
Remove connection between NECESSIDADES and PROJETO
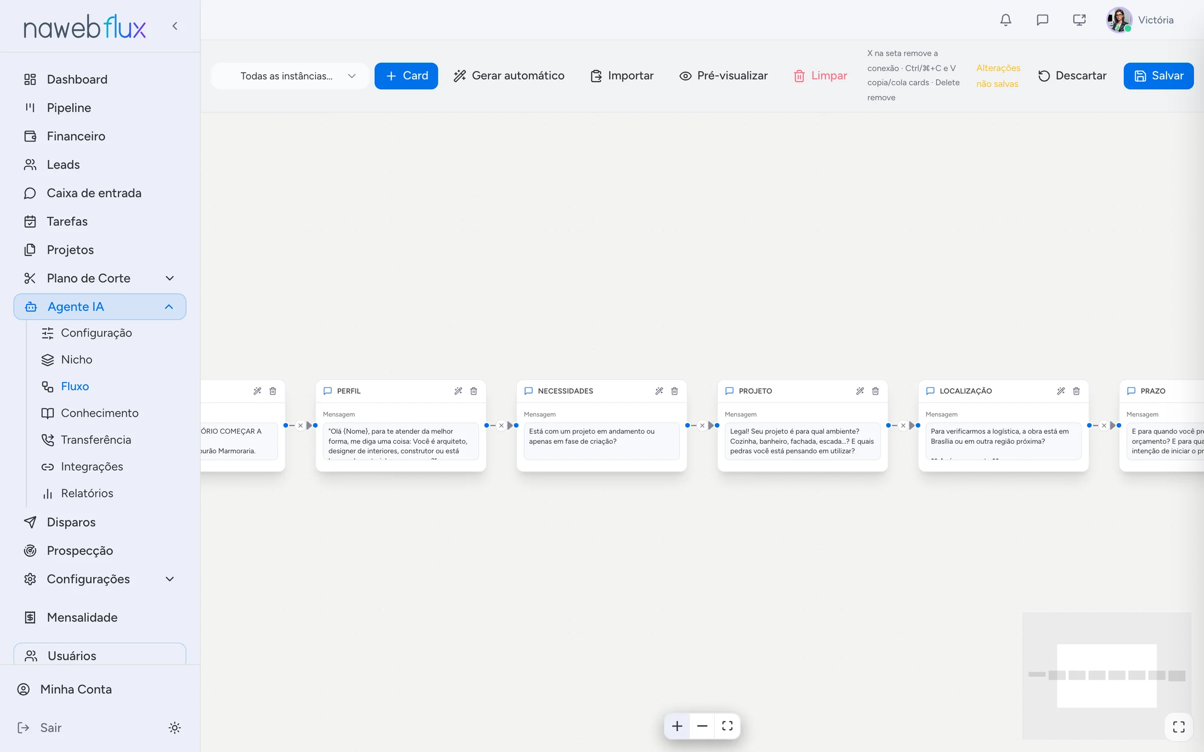coord(702,426)
